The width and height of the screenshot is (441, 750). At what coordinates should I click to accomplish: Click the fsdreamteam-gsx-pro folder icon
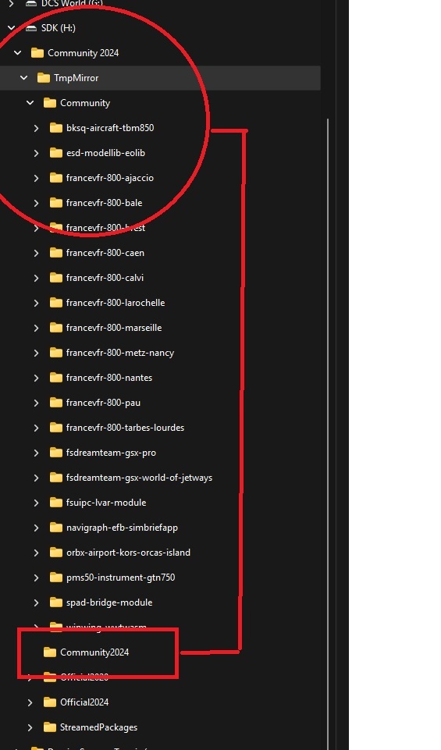tap(56, 453)
